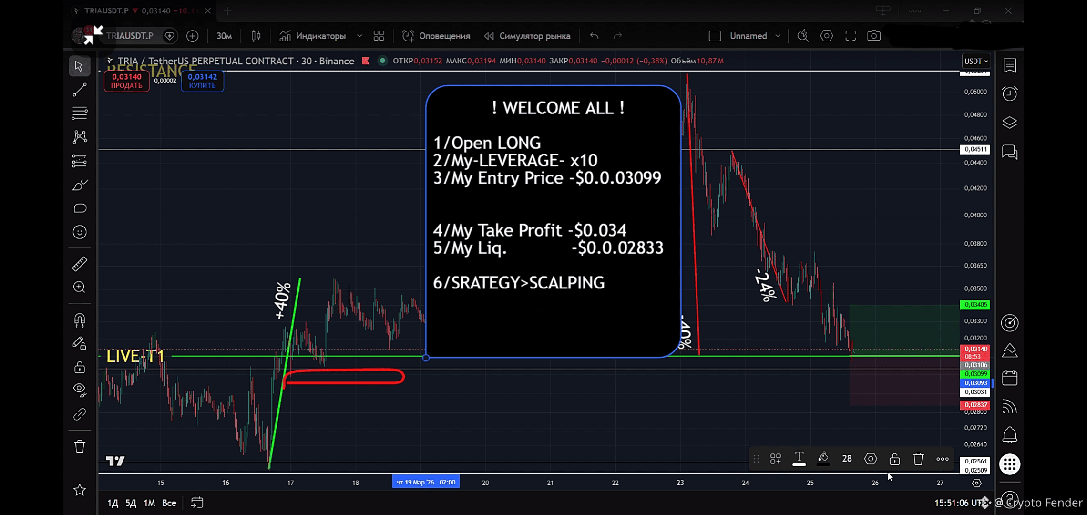Screen dimensions: 1087x515
Task: Select 1М date range
Action: coord(149,503)
